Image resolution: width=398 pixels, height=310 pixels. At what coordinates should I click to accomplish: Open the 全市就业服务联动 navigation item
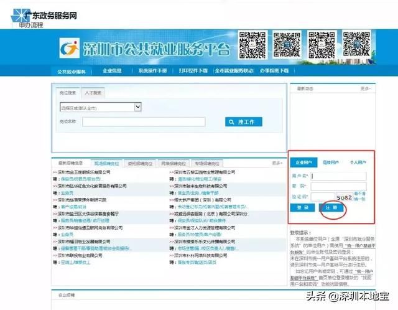coord(234,70)
